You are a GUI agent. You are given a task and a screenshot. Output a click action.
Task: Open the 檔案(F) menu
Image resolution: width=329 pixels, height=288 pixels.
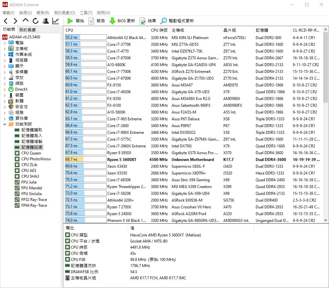(8, 13)
